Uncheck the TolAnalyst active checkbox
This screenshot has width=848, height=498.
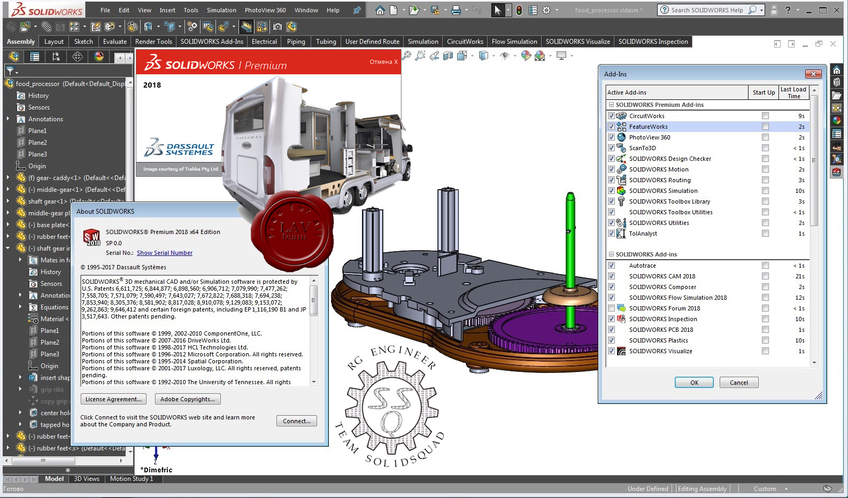pyautogui.click(x=611, y=234)
